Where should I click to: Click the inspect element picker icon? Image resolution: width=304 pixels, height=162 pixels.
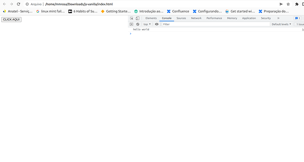point(132,18)
